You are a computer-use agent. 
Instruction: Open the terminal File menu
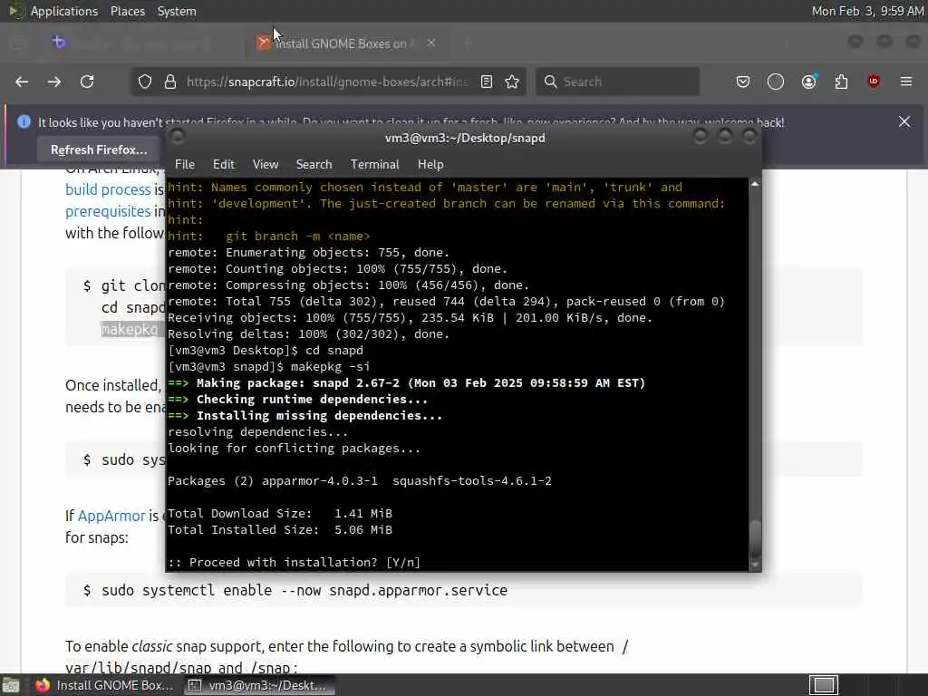[185, 165]
